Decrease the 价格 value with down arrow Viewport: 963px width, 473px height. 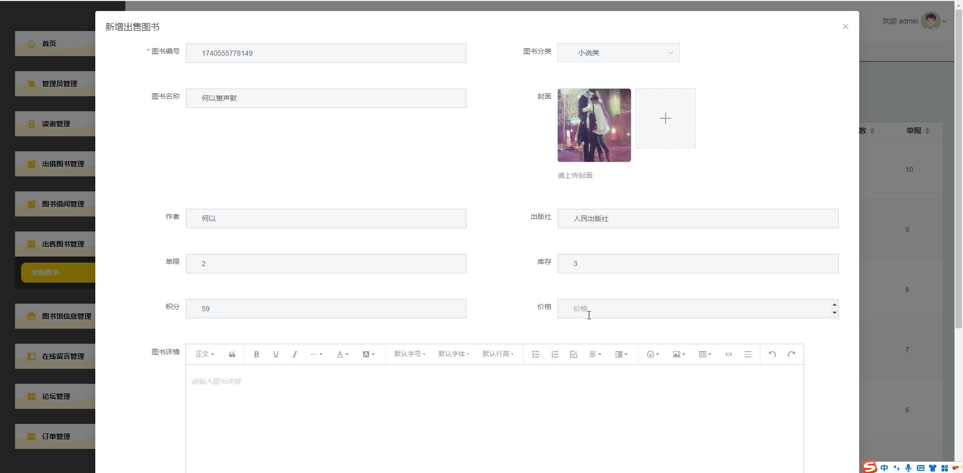(834, 313)
